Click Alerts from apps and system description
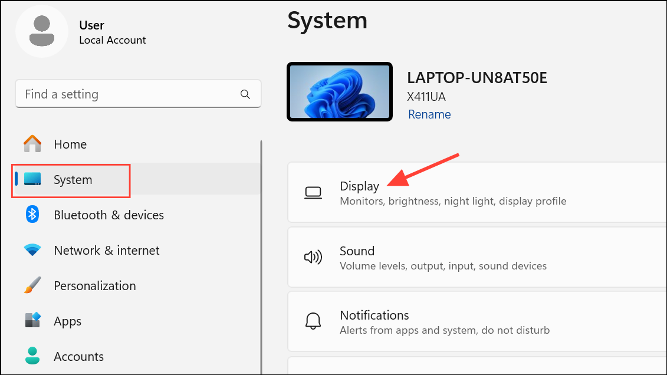The height and width of the screenshot is (375, 667). coord(445,330)
